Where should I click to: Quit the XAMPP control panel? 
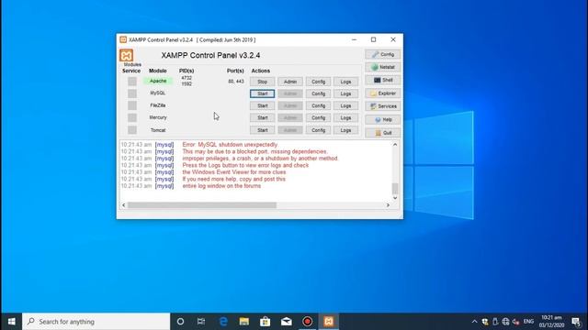[x=383, y=133]
